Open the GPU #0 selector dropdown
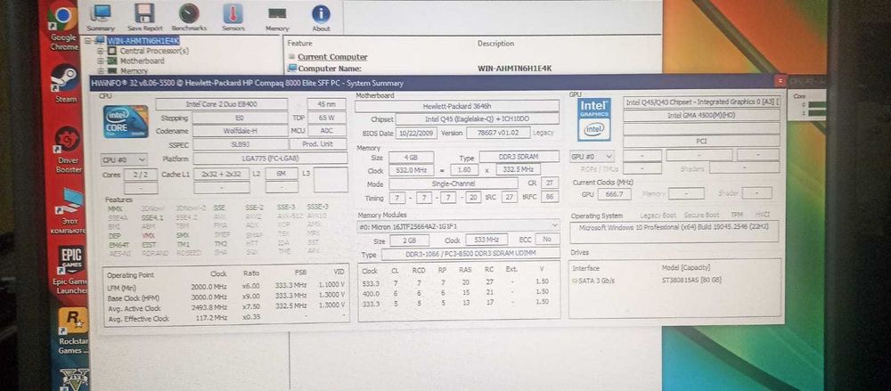The height and width of the screenshot is (391, 891). tap(593, 156)
